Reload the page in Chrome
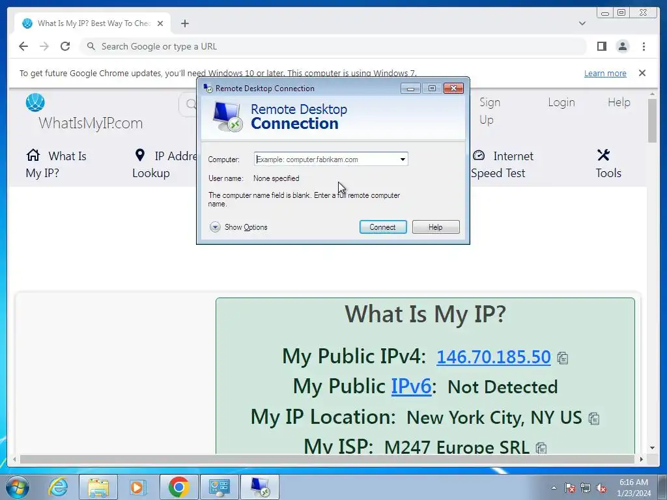Image resolution: width=667 pixels, height=500 pixels. coord(65,46)
